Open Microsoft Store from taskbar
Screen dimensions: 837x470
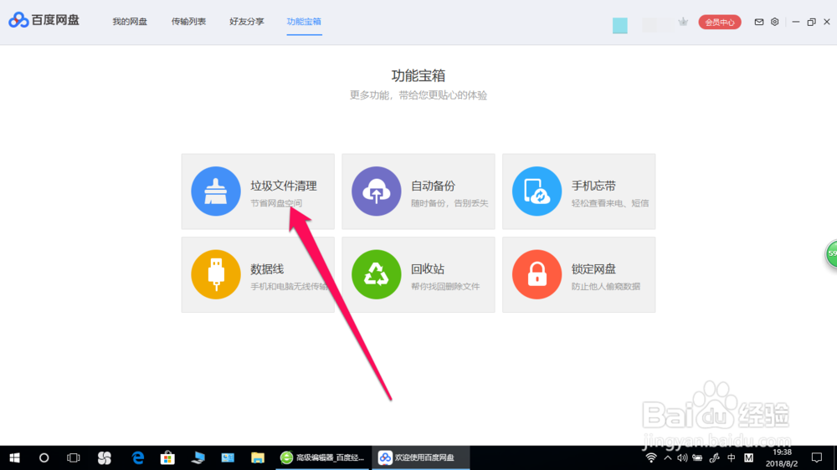point(167,457)
